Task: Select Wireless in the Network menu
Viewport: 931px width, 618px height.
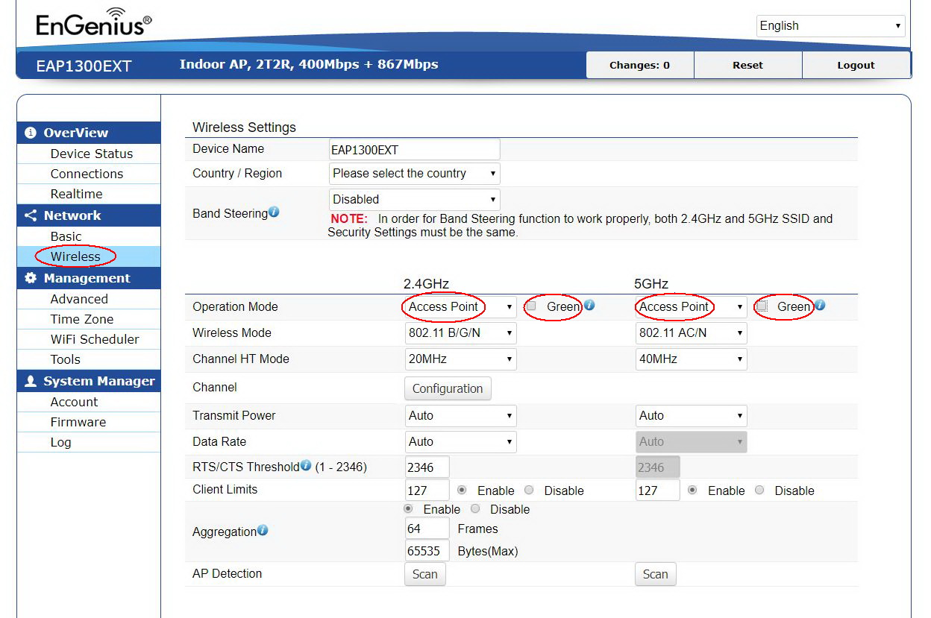Action: [75, 256]
